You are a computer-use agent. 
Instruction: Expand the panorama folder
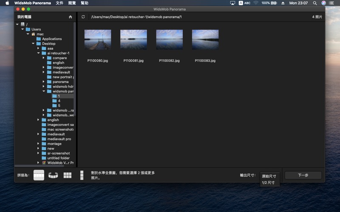pos(43,82)
